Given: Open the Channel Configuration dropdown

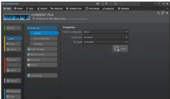Looking at the screenshot, I should [x=106, y=32].
